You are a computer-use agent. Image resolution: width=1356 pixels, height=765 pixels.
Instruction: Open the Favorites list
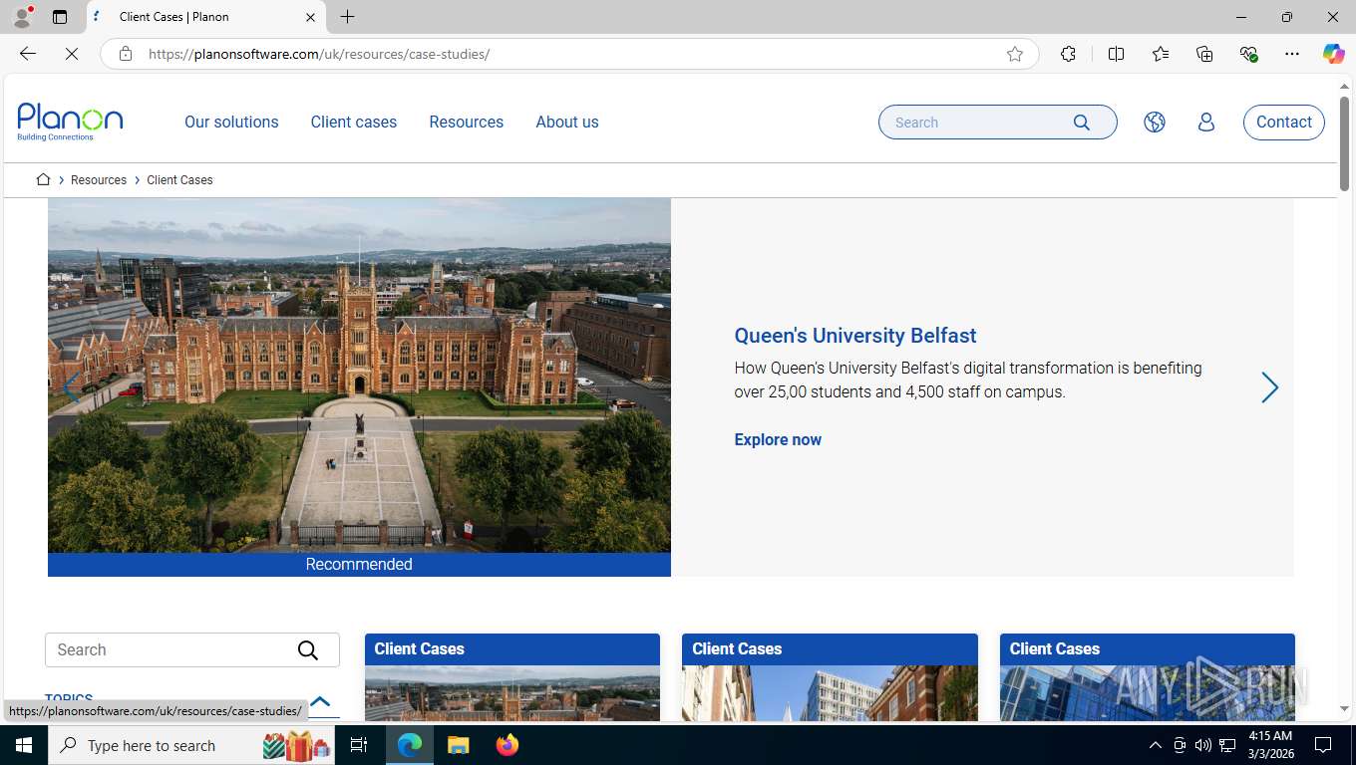[1161, 54]
